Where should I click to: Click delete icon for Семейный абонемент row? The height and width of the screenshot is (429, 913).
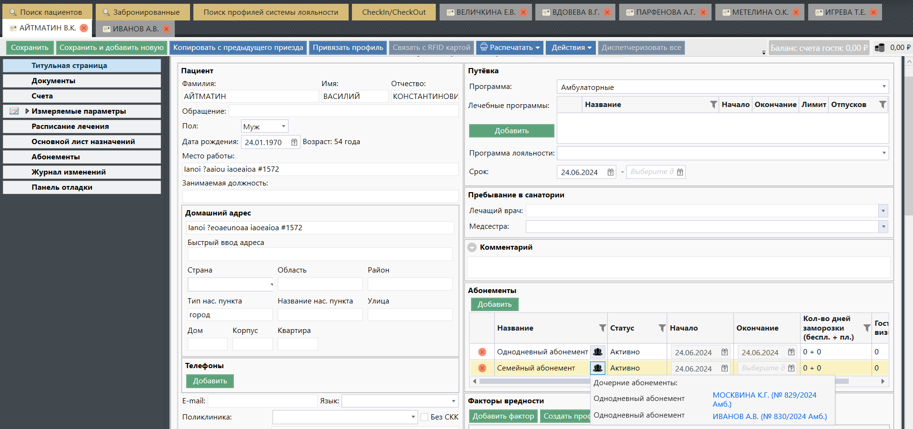tap(482, 368)
